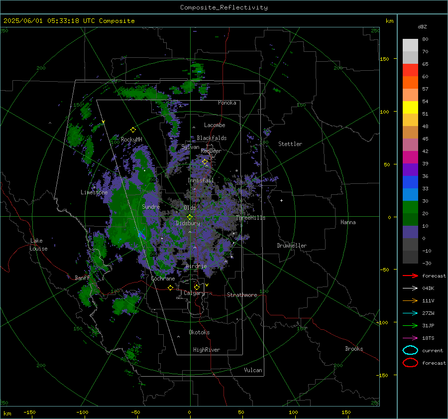
Task: Click the Limestone label
Action: click(94, 192)
